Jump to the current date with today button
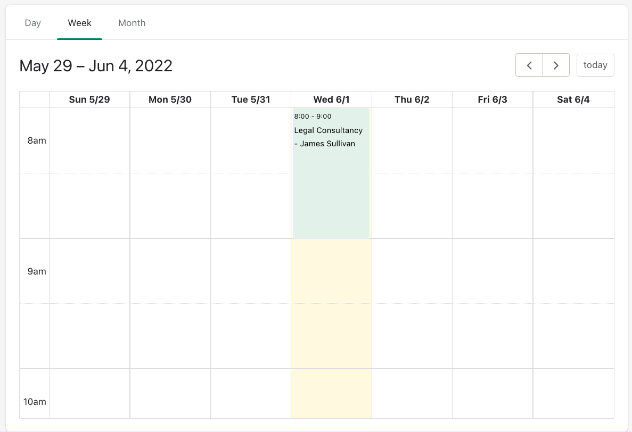 pos(595,65)
